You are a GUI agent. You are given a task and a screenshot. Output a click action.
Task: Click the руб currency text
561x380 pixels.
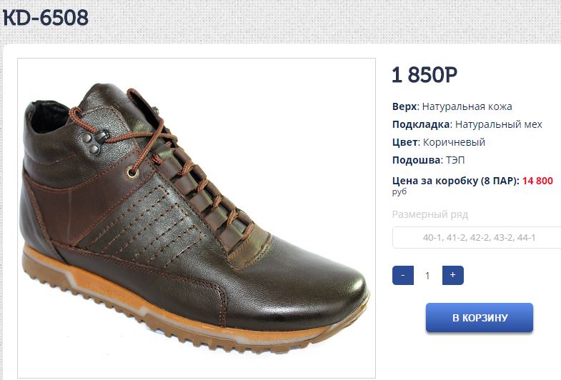(399, 191)
